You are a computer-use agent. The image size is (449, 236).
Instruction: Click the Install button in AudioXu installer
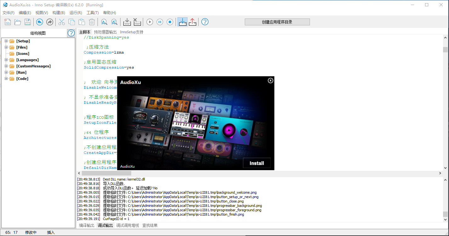256,163
